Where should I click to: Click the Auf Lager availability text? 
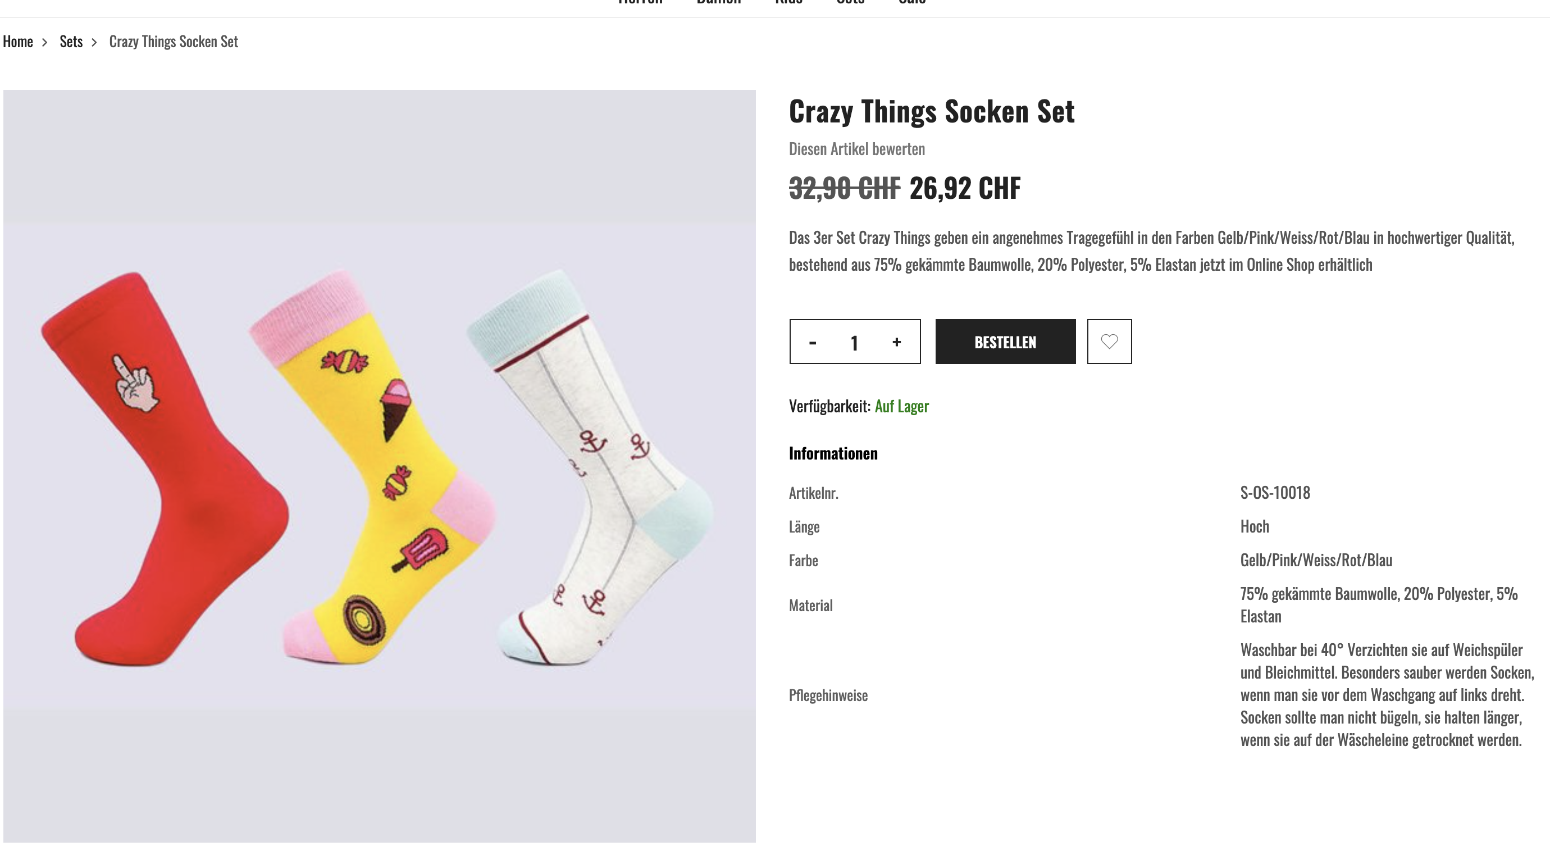(901, 406)
